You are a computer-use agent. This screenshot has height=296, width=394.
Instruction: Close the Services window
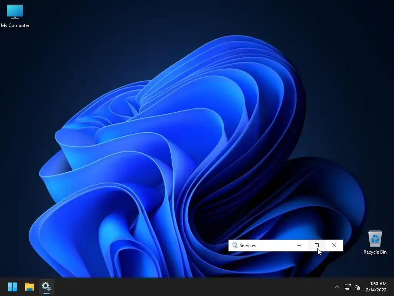pyautogui.click(x=334, y=245)
